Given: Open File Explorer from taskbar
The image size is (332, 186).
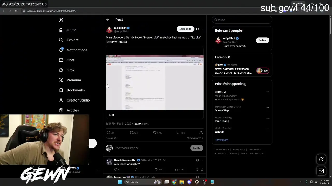Looking at the screenshot, I should [x=182, y=182].
